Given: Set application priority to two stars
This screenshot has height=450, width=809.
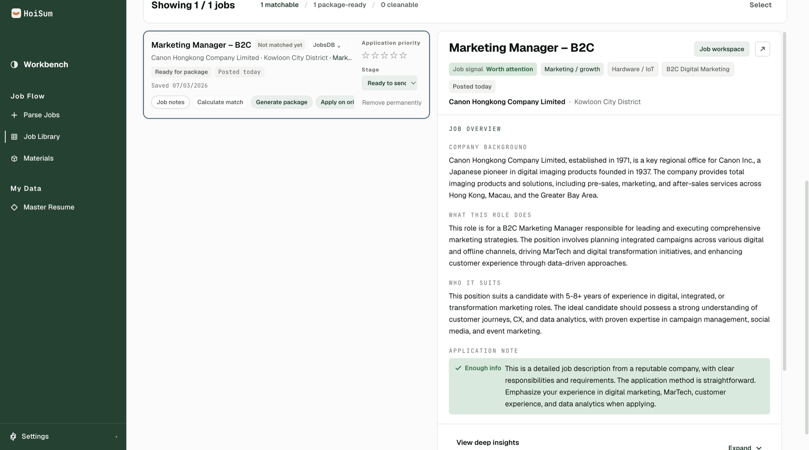Looking at the screenshot, I should [x=375, y=55].
